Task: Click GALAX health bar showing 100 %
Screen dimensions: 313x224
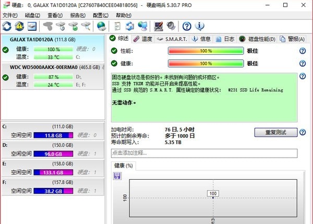Action: (x=53, y=49)
